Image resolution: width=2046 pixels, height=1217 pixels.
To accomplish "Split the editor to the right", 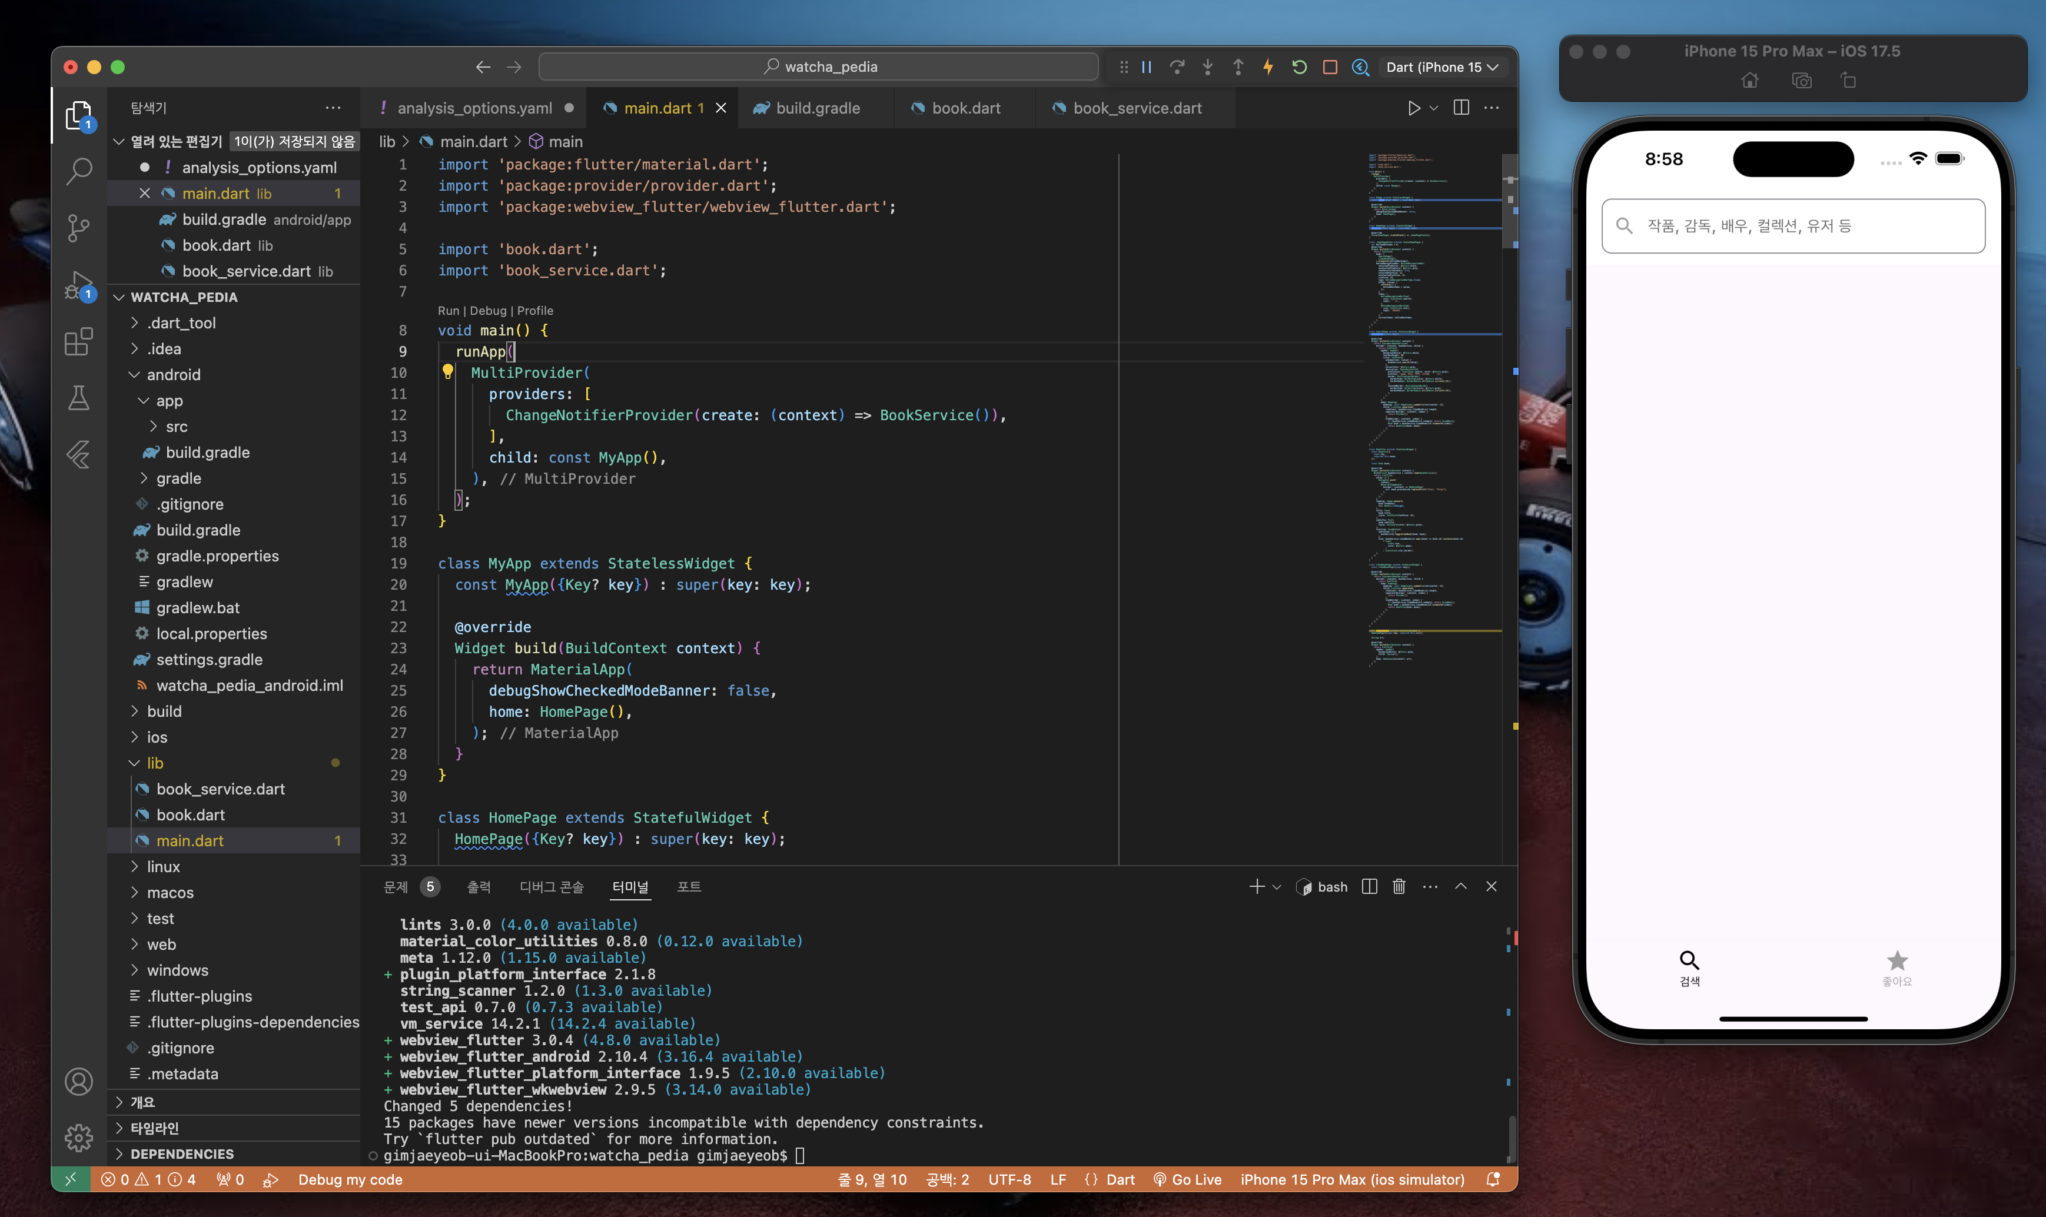I will [1462, 108].
